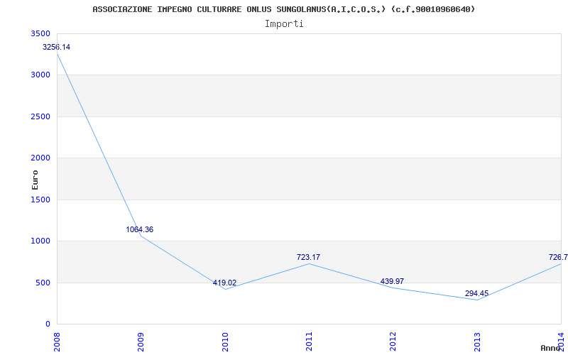Click the 2009 x-axis label
The height and width of the screenshot is (355, 568).
[x=141, y=342]
